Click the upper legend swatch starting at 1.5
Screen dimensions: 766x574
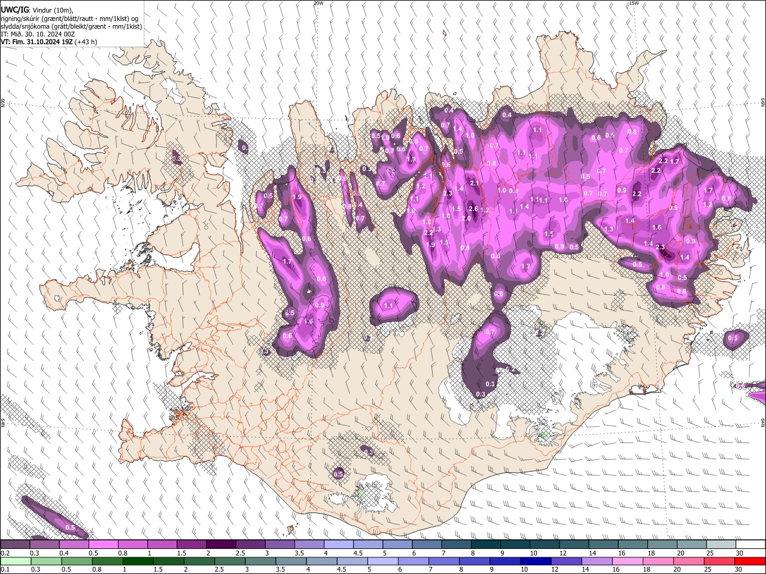(x=191, y=545)
